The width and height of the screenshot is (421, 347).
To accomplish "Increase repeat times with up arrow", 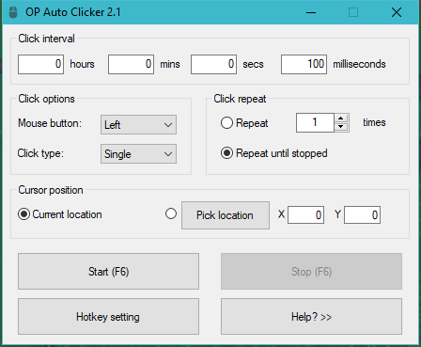I will (x=341, y=118).
